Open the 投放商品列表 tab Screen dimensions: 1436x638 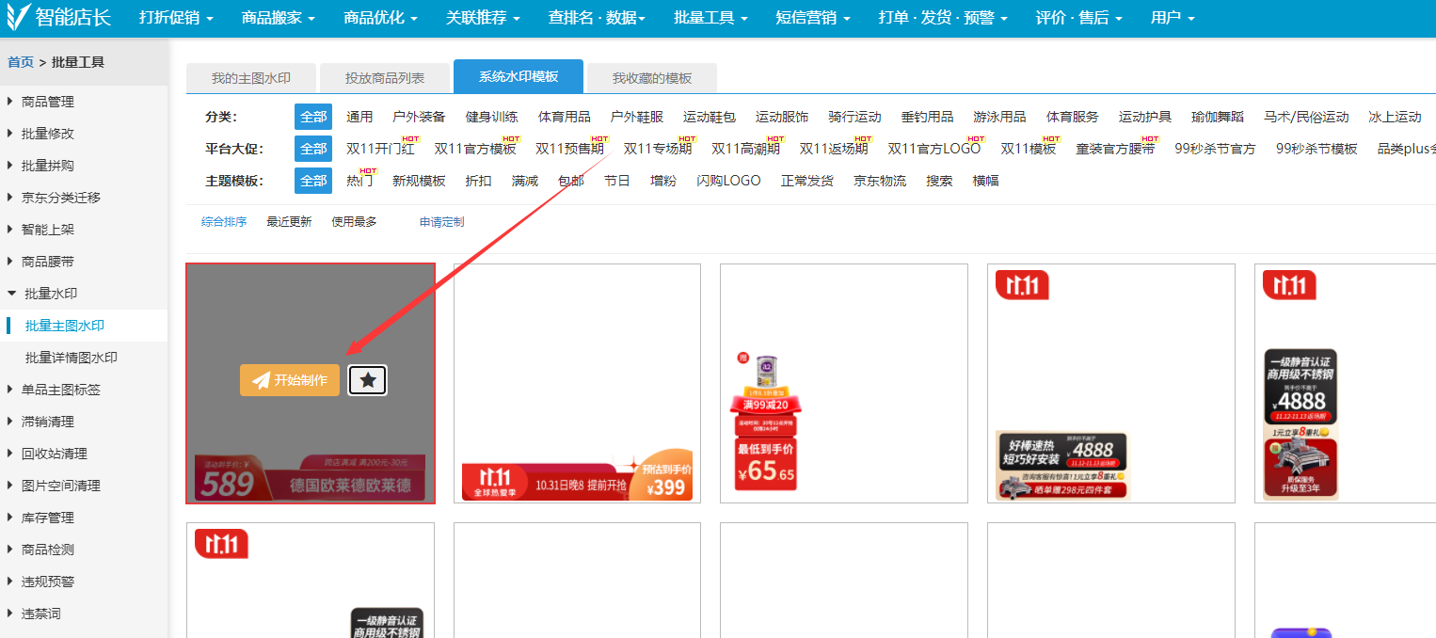384,78
